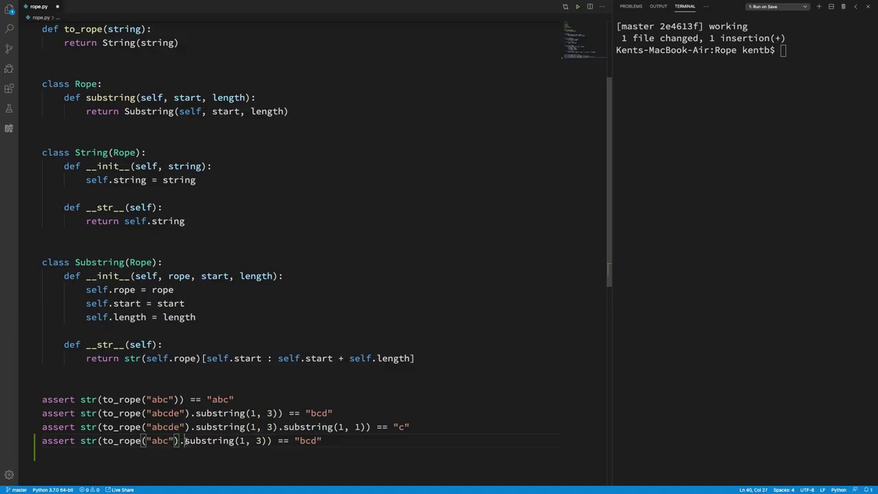Switch to the OUTPUT panel tab
The width and height of the screenshot is (878, 494).
[x=658, y=6]
